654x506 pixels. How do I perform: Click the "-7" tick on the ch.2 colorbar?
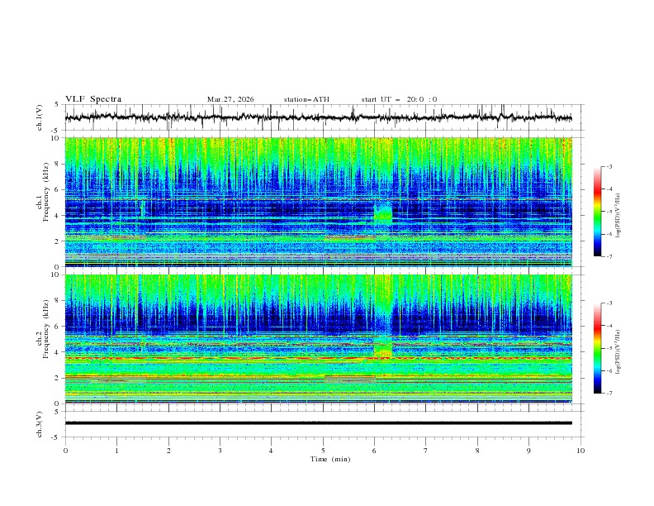click(609, 393)
